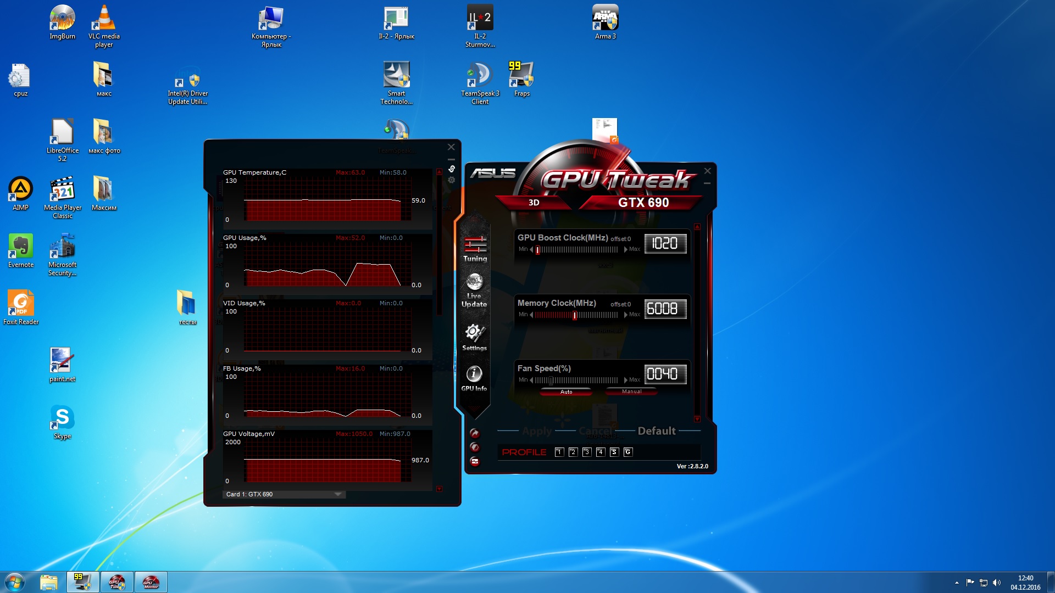Open Intel(R) Driver Update Utility shortcut
This screenshot has width=1055, height=593.
tap(188, 86)
